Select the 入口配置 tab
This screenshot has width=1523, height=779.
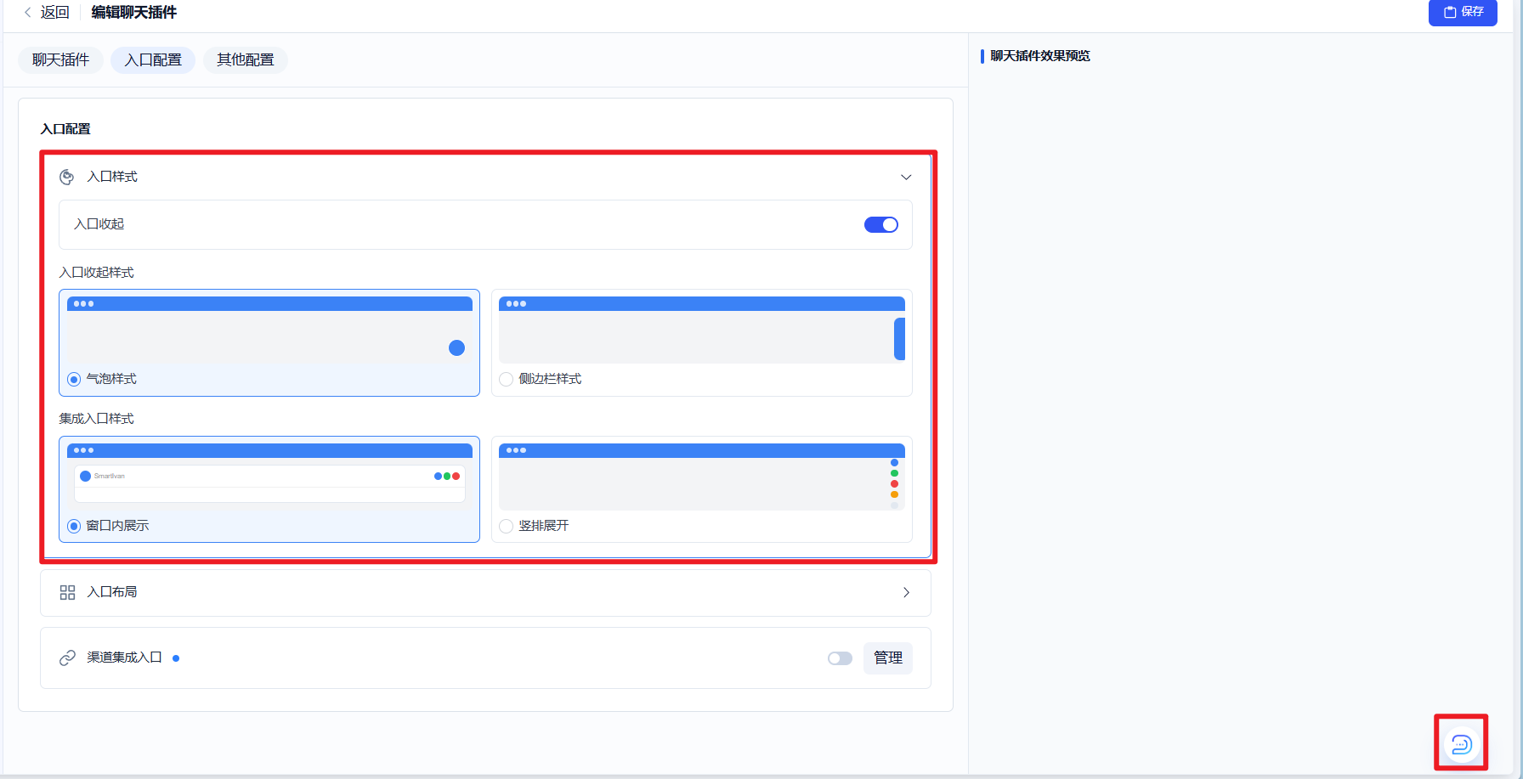153,59
